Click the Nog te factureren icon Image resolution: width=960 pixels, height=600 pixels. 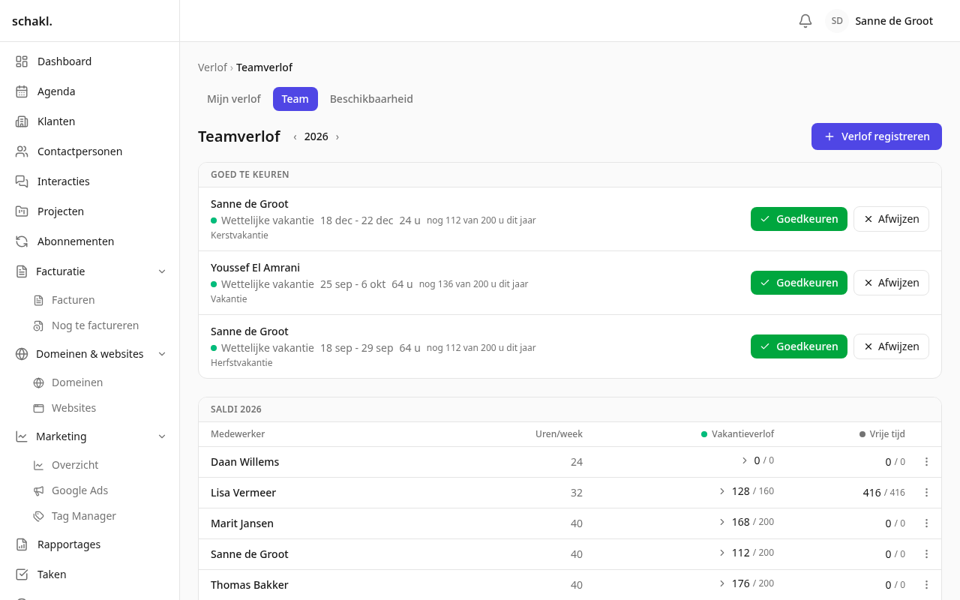click(x=38, y=325)
